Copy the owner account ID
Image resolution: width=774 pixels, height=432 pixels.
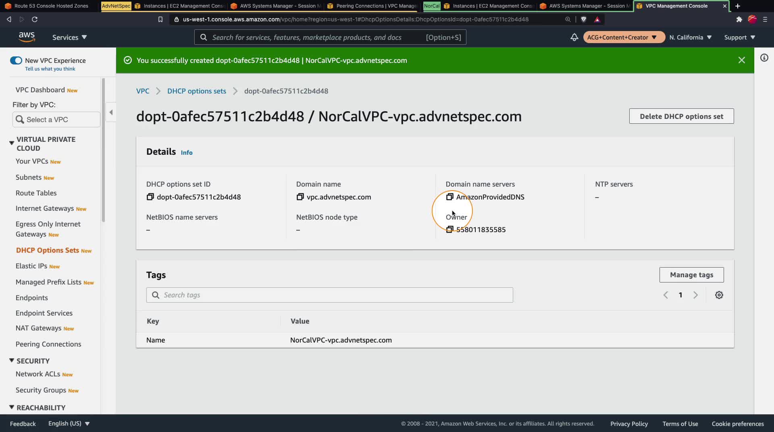coord(449,229)
